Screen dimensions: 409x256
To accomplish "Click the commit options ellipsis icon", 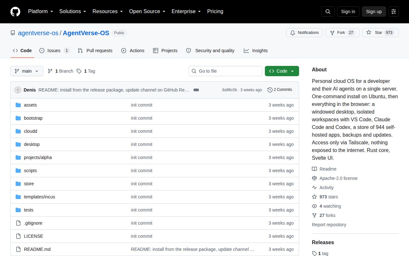I will [196, 90].
